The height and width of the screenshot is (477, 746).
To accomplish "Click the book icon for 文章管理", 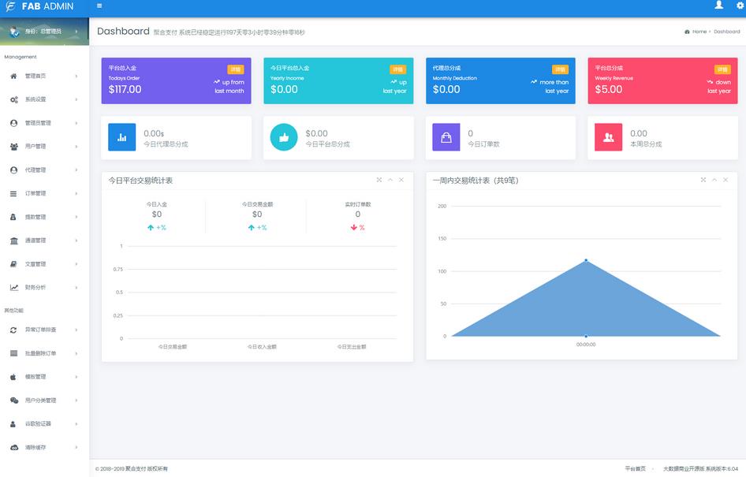I will [13, 264].
